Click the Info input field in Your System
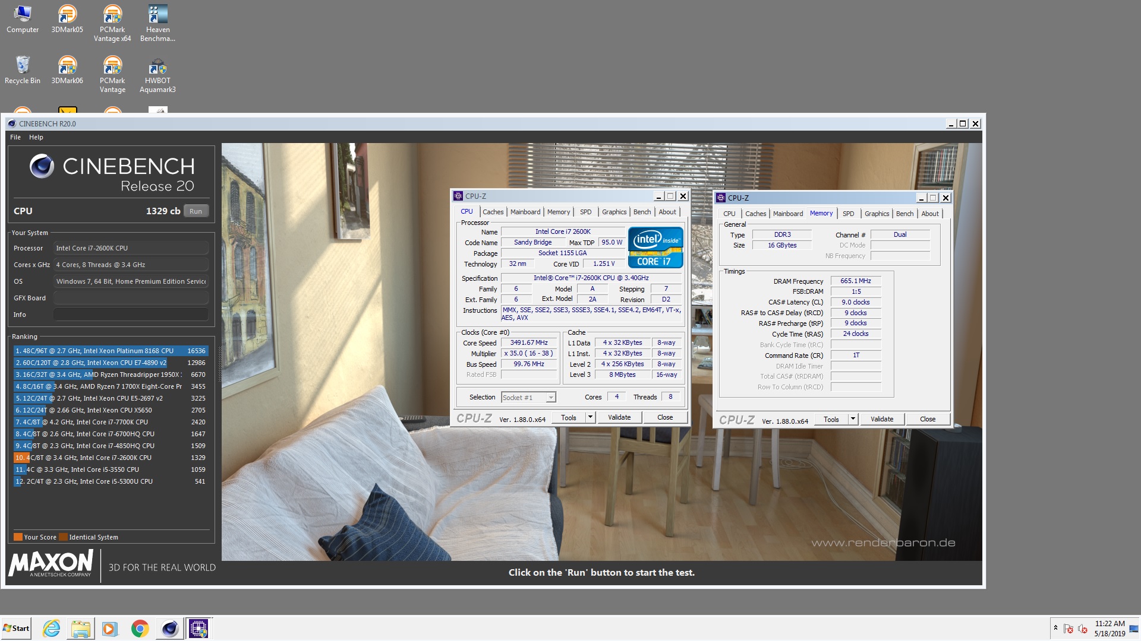This screenshot has height=641, width=1141. coord(131,315)
